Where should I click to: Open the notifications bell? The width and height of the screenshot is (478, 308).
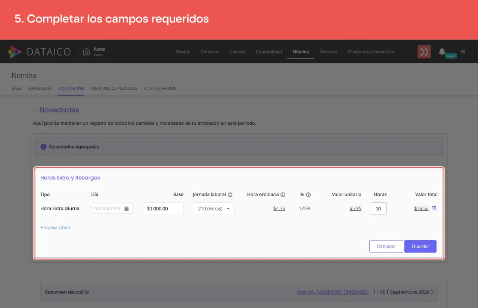pos(442,51)
